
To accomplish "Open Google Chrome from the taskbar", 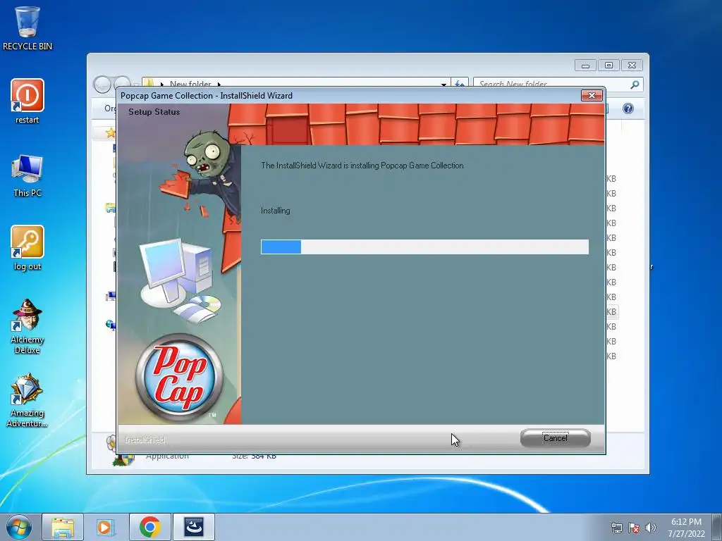I will [149, 527].
